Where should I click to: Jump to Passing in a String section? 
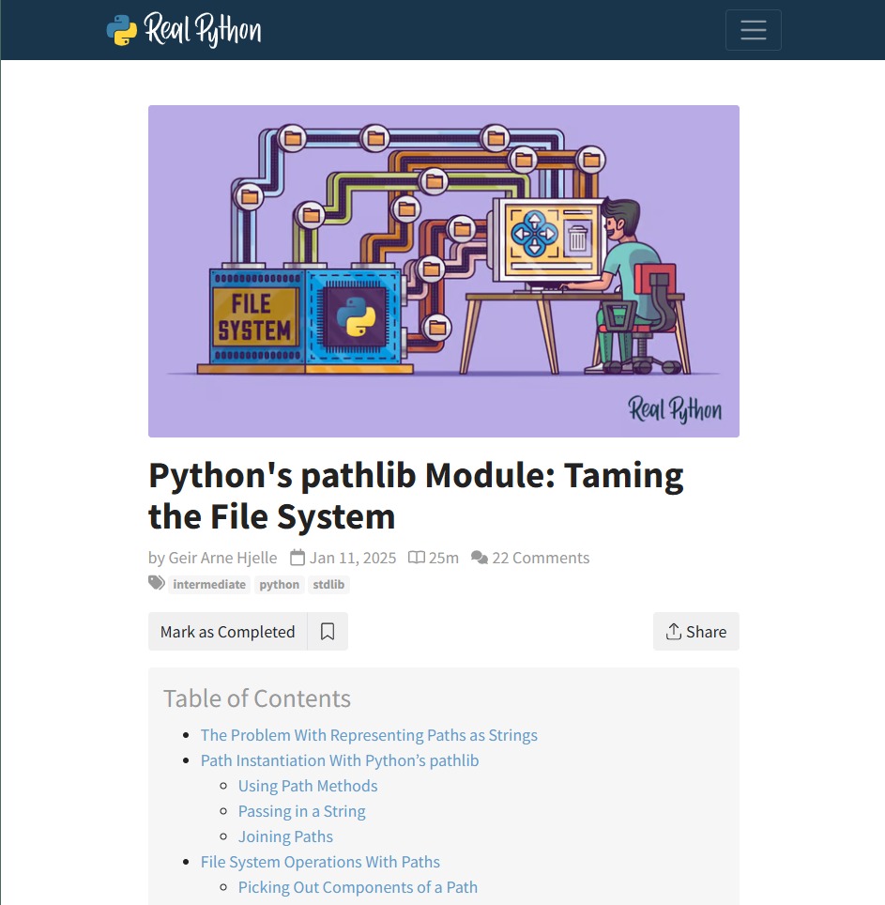pyautogui.click(x=302, y=811)
